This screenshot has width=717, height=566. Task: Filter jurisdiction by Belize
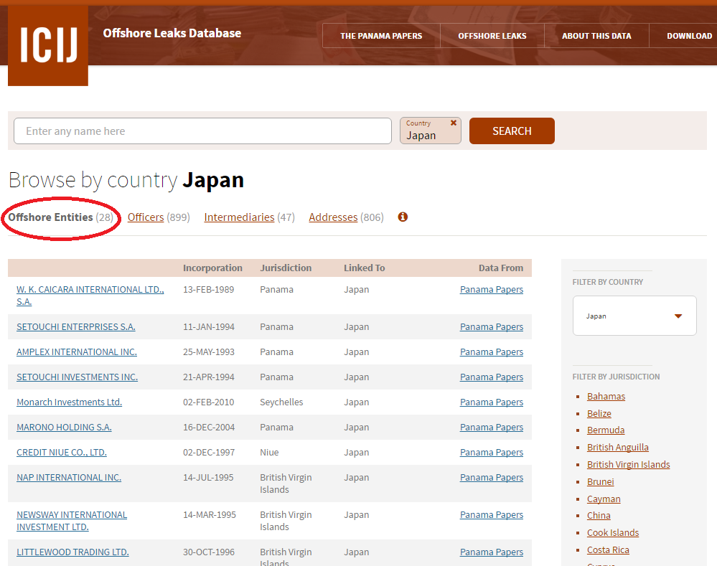point(599,414)
